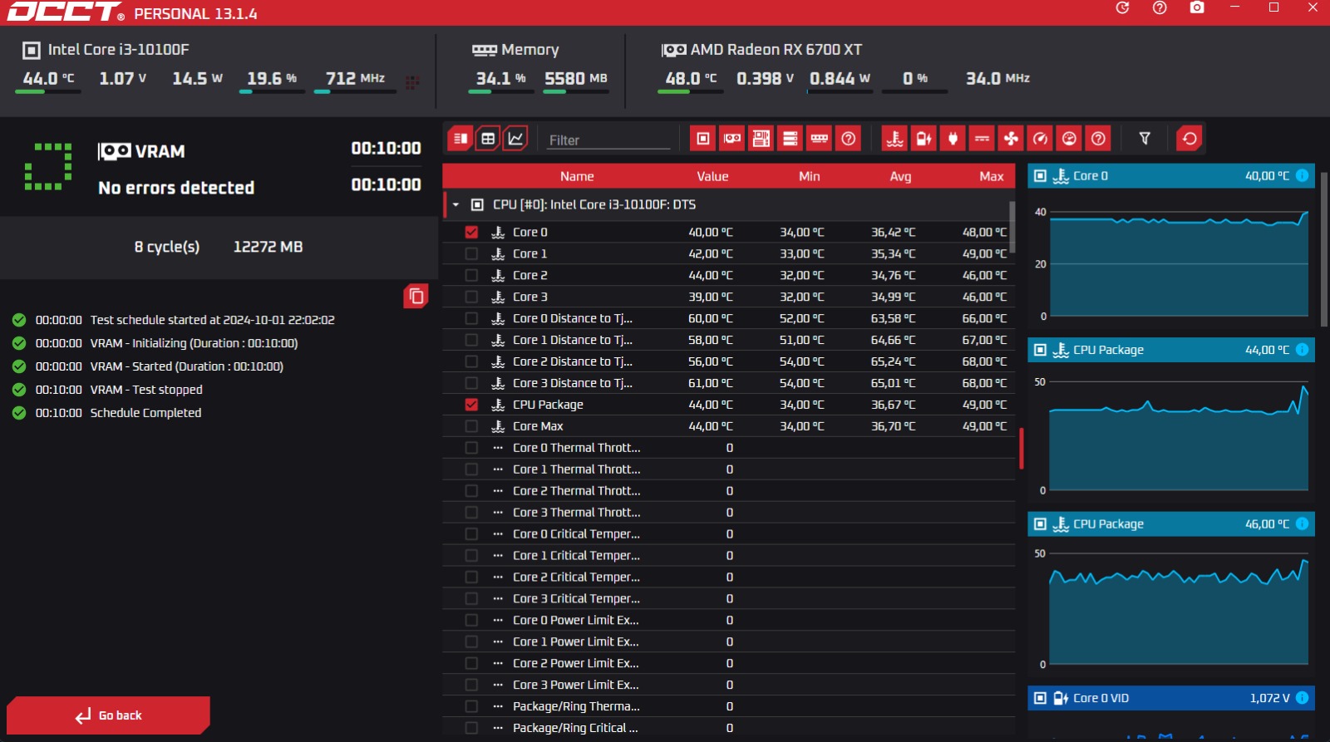Viewport: 1330px width, 742px height.
Task: Click the '8 cycle(s)' result text
Action: [167, 247]
